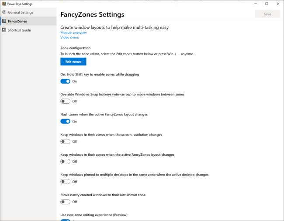Click the PowerToys app icon in title bar
The height and width of the screenshot is (221, 284).
pos(4,4)
